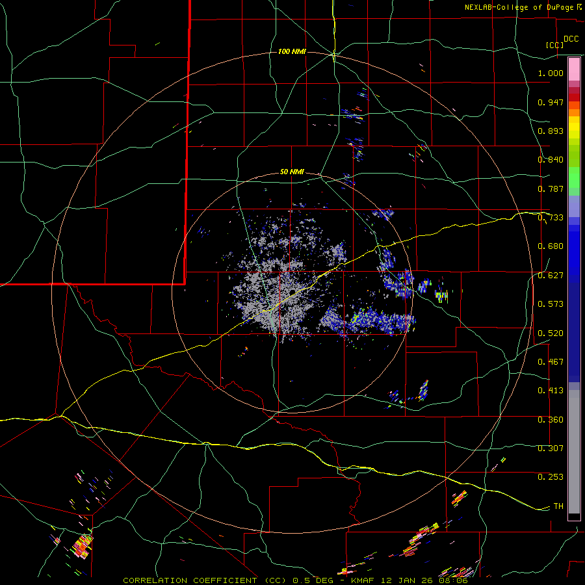Pick the red color bar segment
Image resolution: width=585 pixels, height=585 pixels.
point(574,97)
